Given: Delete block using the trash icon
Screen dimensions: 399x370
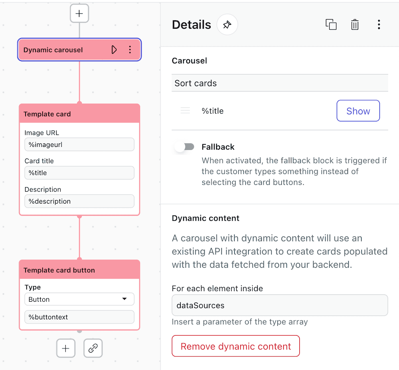Looking at the screenshot, I should (355, 24).
